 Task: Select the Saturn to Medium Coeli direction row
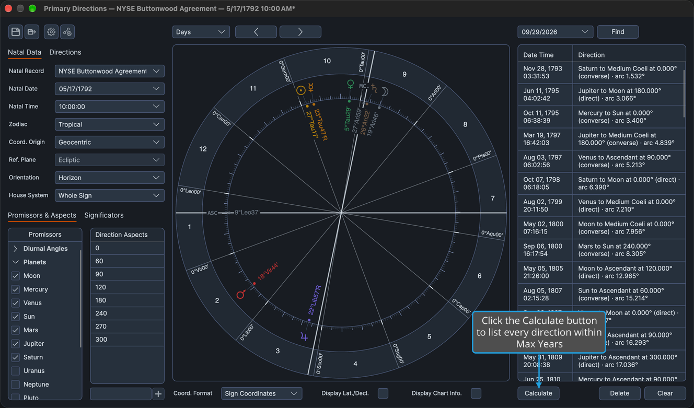[602, 72]
